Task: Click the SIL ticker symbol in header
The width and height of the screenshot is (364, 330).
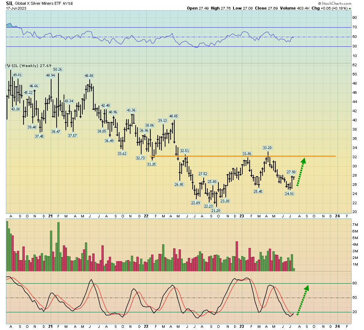Action: (x=9, y=3)
